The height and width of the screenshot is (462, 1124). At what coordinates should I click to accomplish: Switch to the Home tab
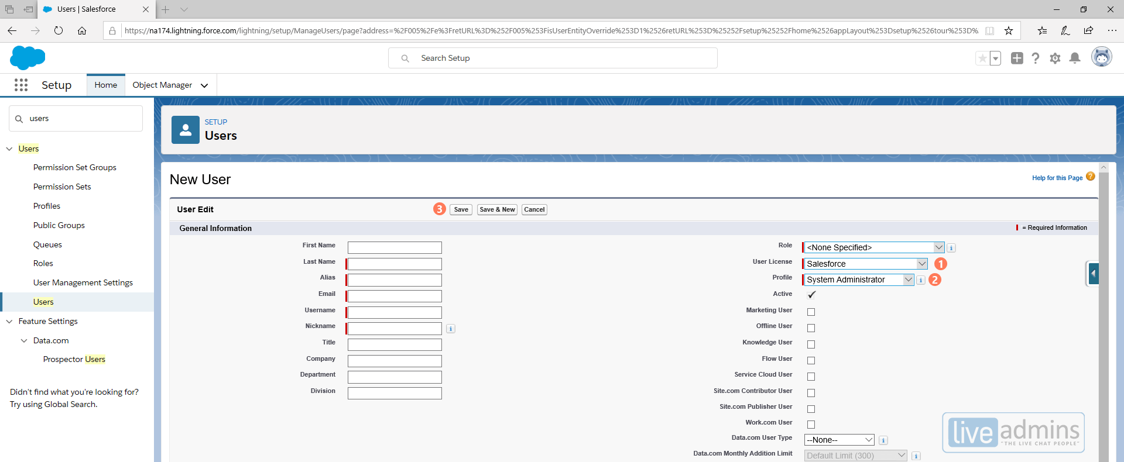(x=106, y=85)
